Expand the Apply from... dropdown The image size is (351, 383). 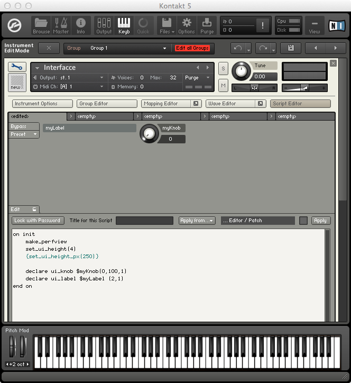click(196, 221)
